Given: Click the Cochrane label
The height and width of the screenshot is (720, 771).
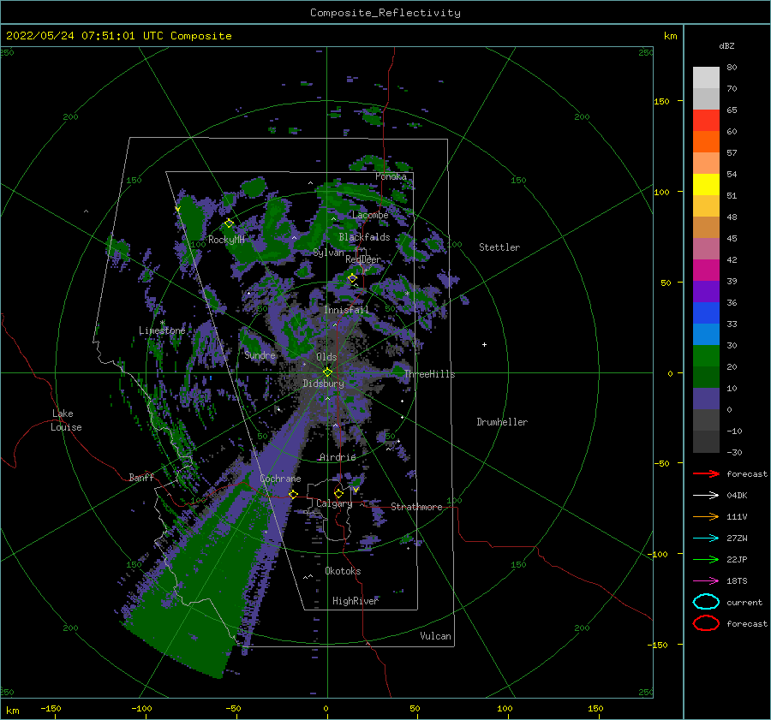Looking at the screenshot, I should [x=280, y=479].
